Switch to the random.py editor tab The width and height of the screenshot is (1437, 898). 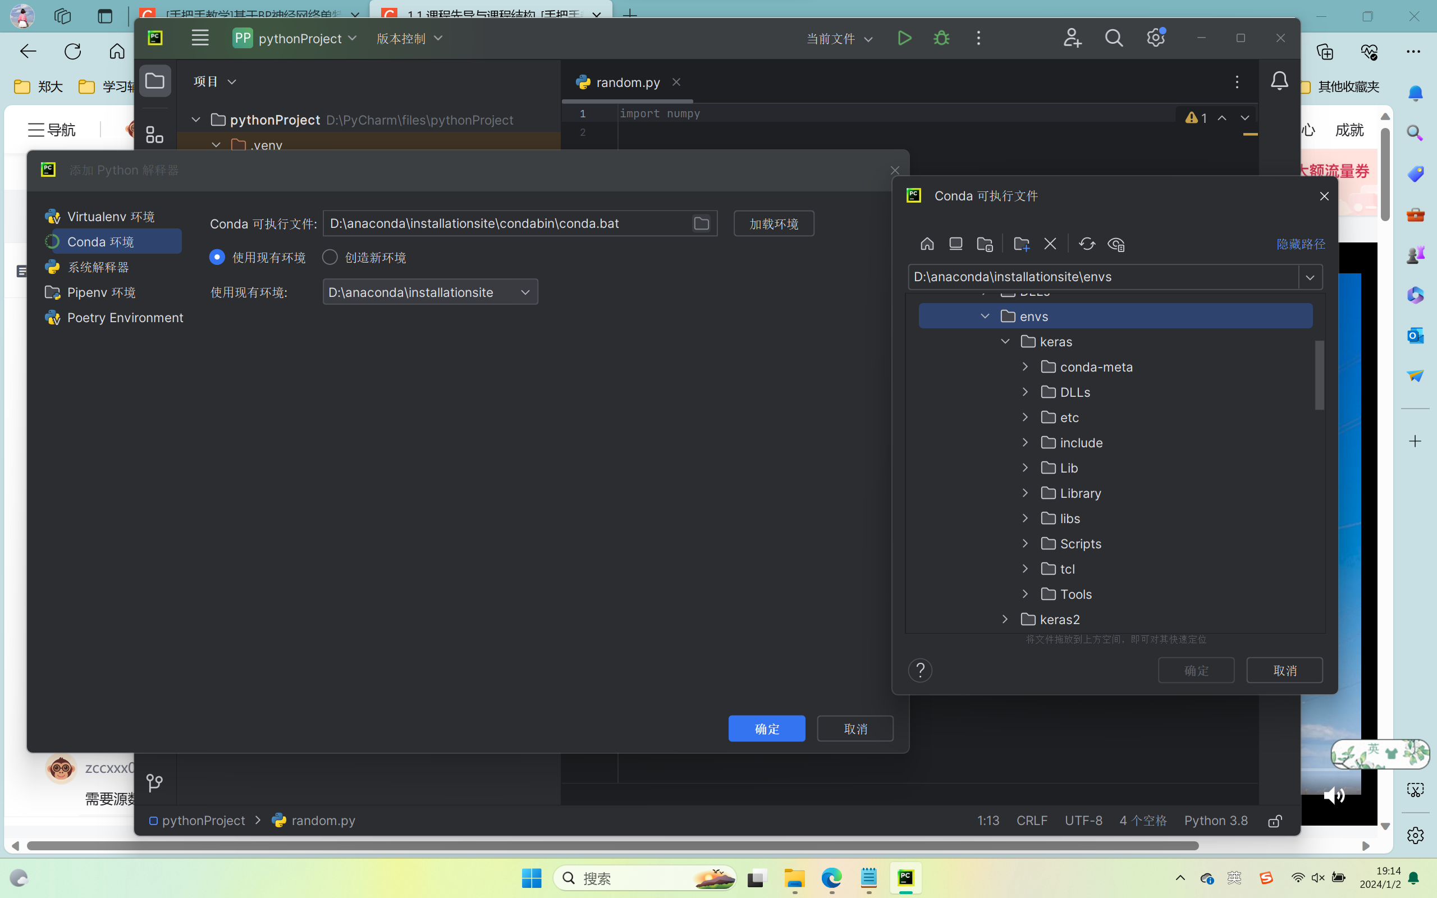click(628, 83)
